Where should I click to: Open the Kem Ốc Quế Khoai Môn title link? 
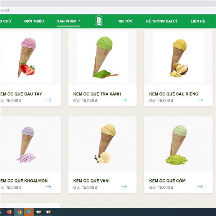tap(24, 181)
